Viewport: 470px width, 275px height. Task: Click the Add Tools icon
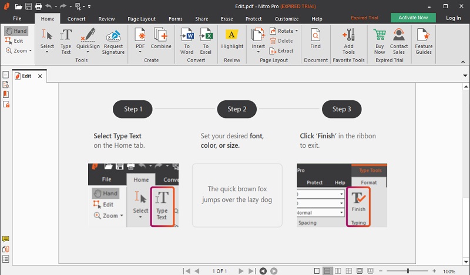tap(348, 40)
